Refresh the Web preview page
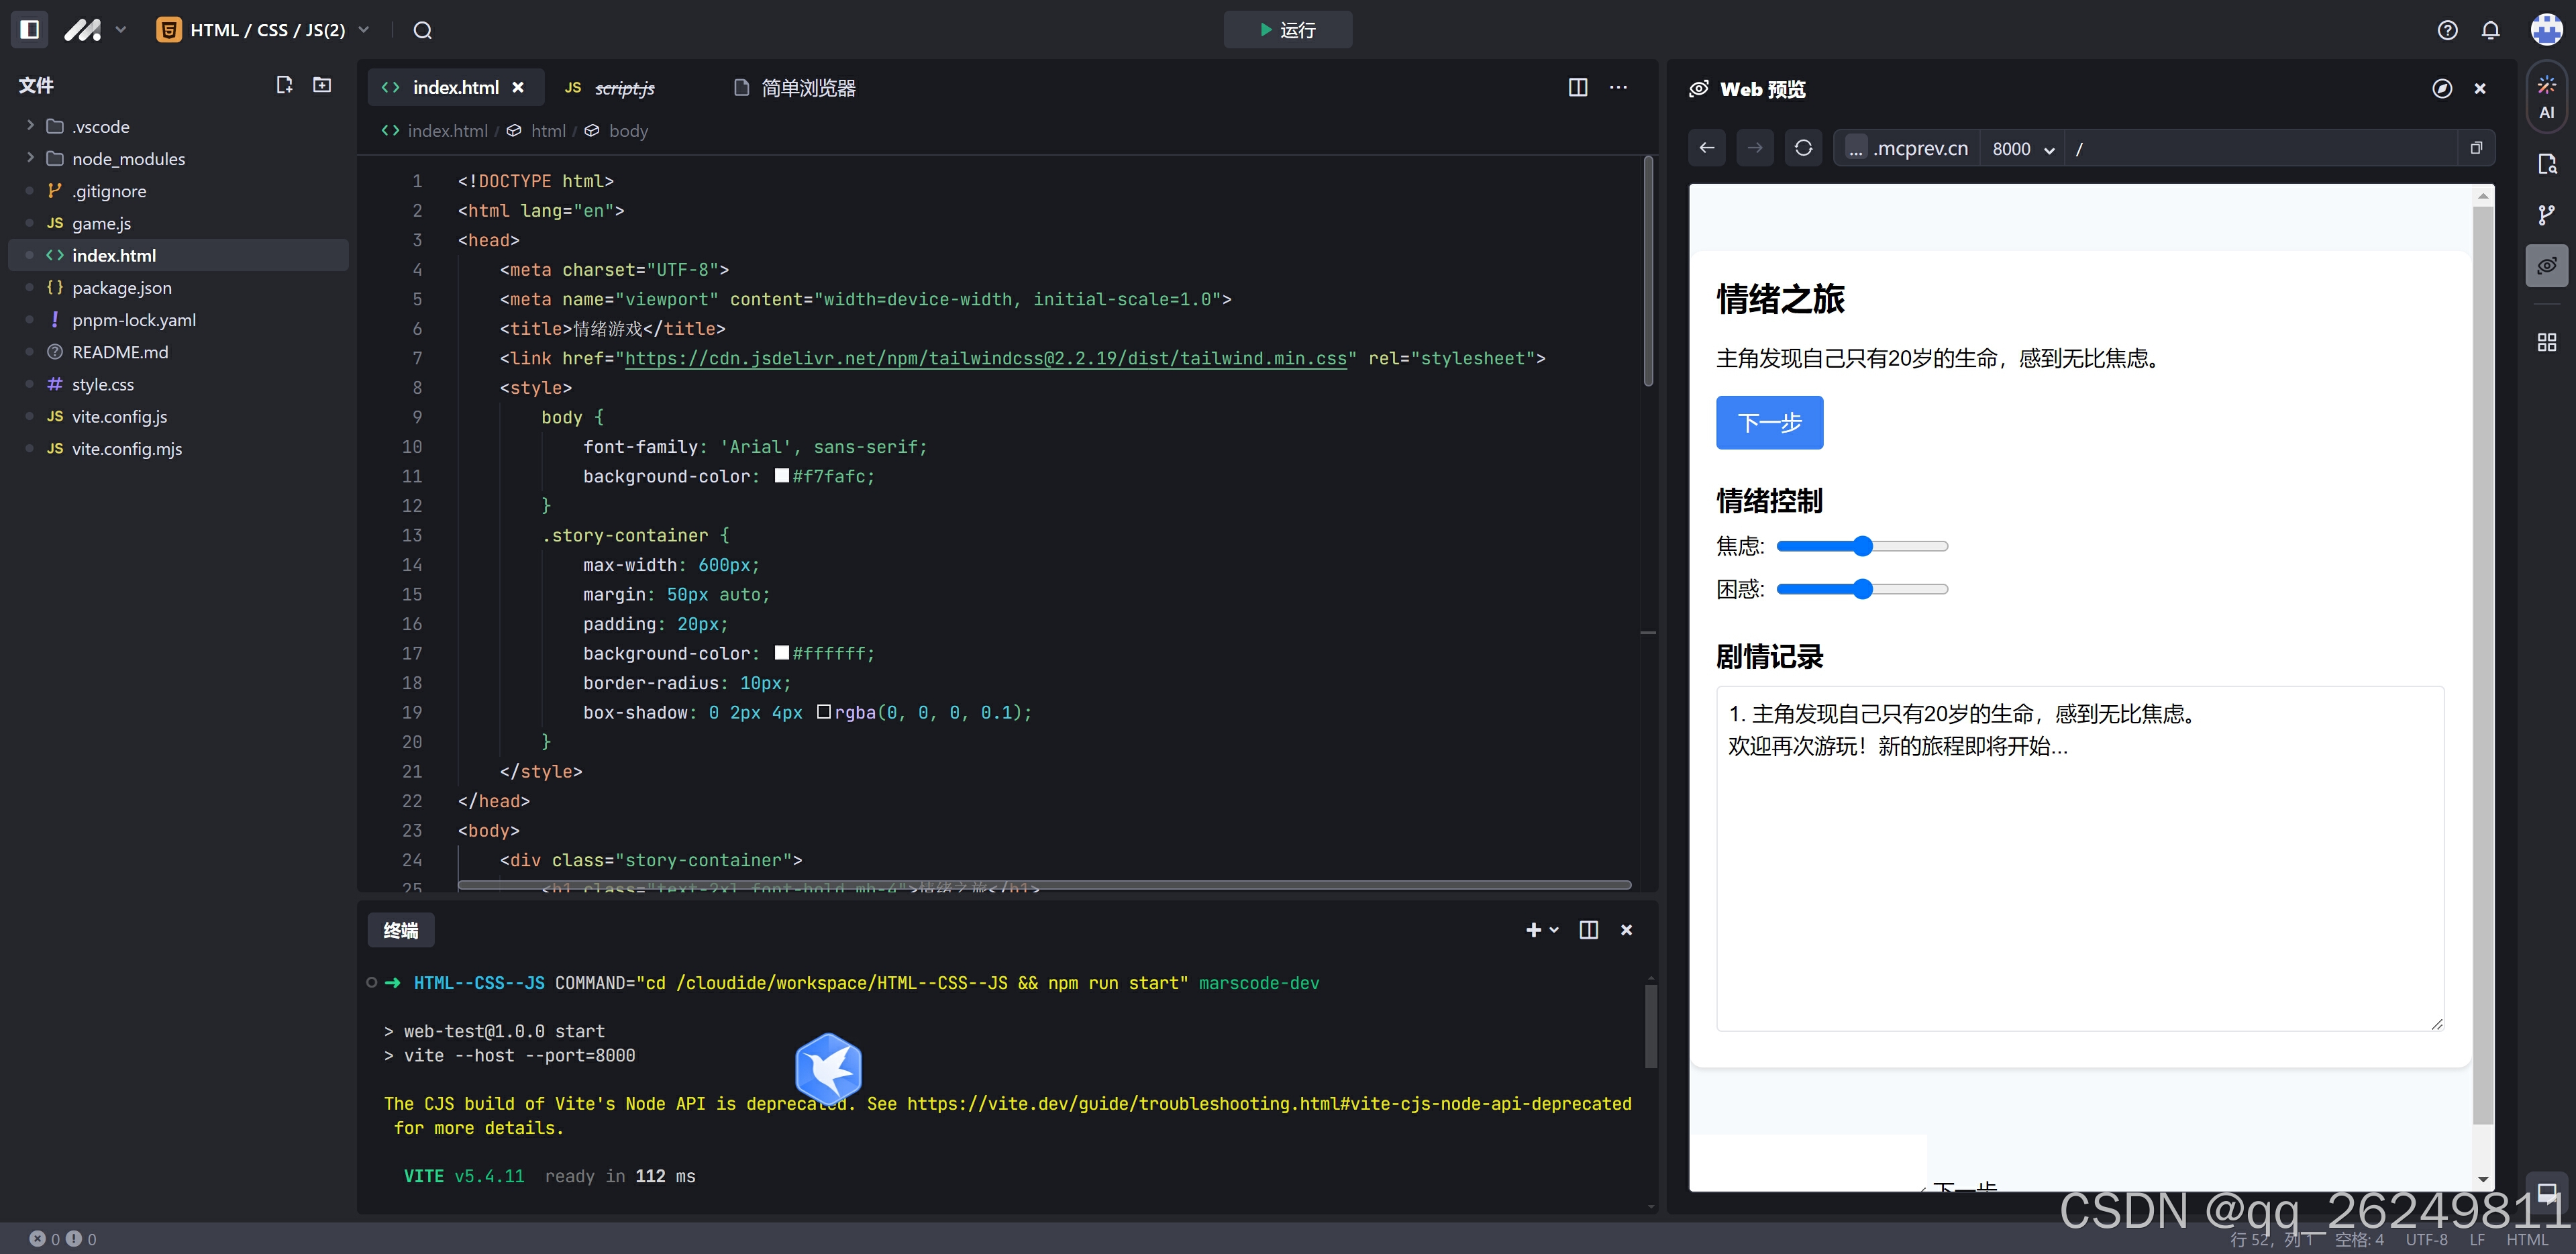The image size is (2576, 1254). point(1803,148)
